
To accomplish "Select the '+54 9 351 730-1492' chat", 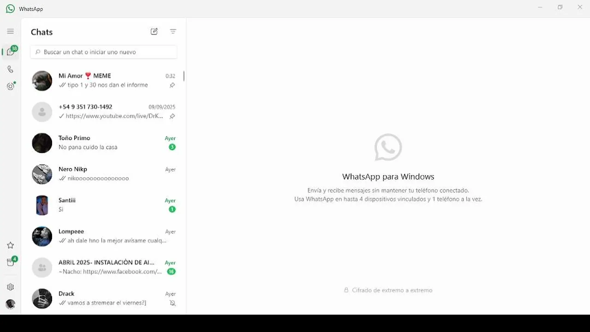I will (x=85, y=107).
